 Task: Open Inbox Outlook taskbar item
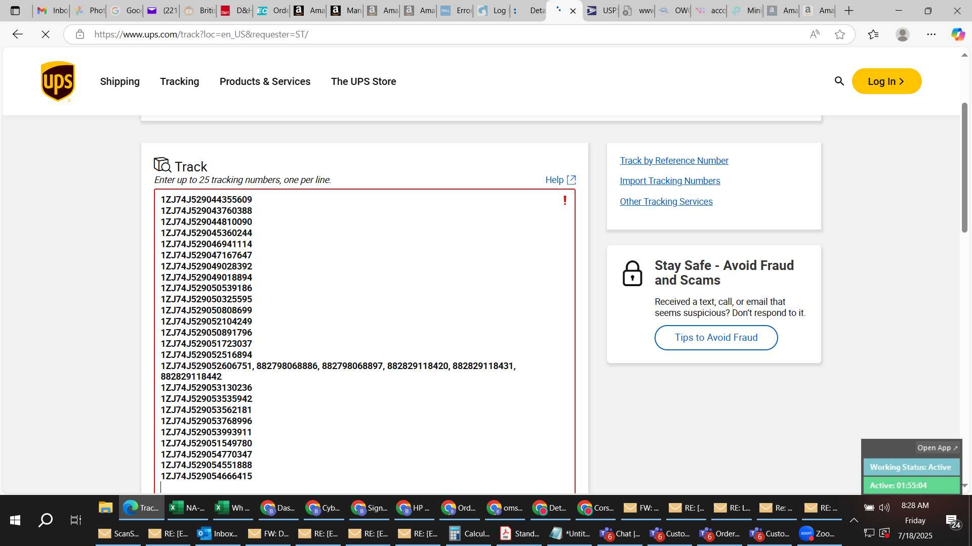(218, 533)
